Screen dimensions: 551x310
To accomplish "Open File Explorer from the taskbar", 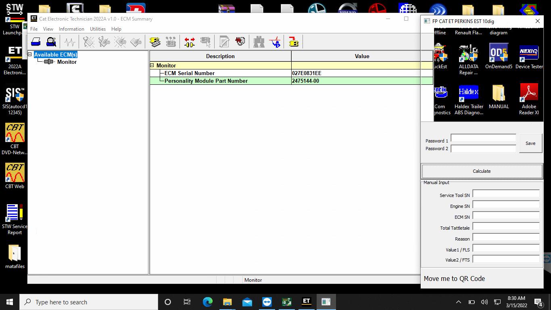I will tap(227, 302).
